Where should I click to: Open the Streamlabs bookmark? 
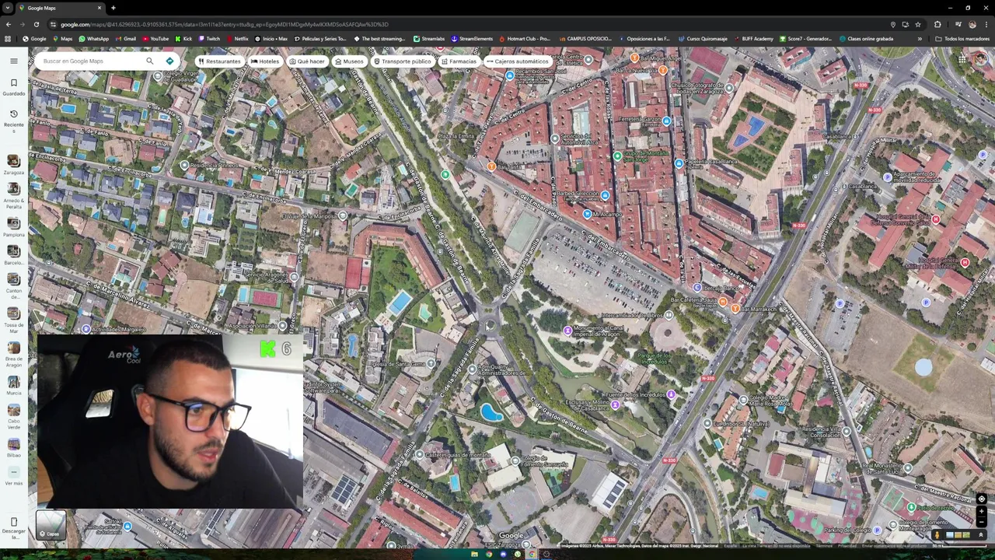[x=429, y=39]
